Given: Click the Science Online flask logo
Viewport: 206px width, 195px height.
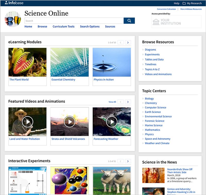Looking at the screenshot, I should point(13,19).
